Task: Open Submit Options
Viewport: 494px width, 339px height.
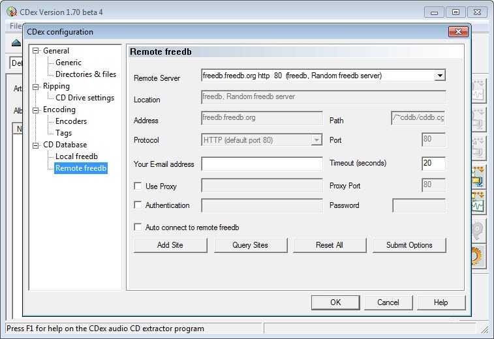Action: (x=409, y=245)
